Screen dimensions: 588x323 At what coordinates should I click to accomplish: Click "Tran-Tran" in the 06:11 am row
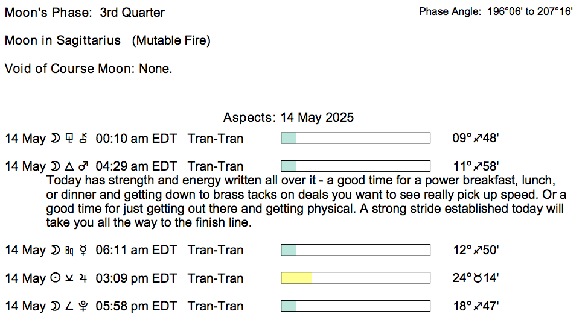216,250
